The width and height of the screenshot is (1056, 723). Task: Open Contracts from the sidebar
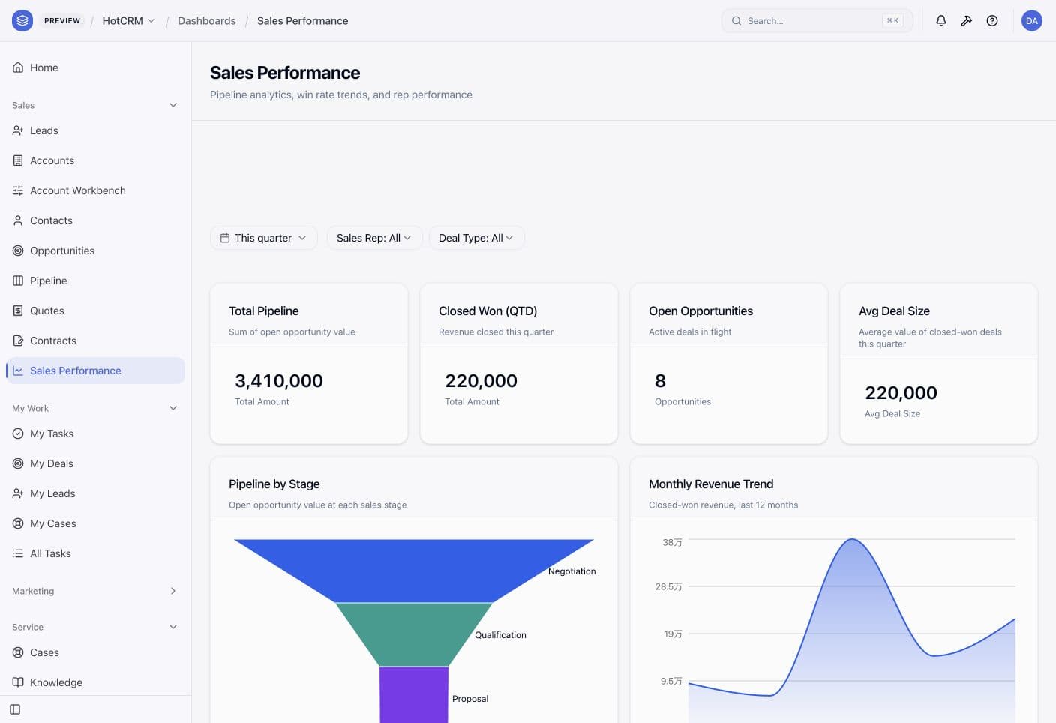click(x=95, y=340)
